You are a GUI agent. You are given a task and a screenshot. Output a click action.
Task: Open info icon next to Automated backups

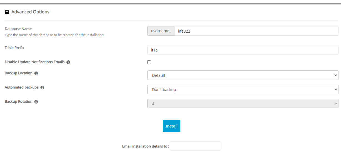[x=42, y=87]
